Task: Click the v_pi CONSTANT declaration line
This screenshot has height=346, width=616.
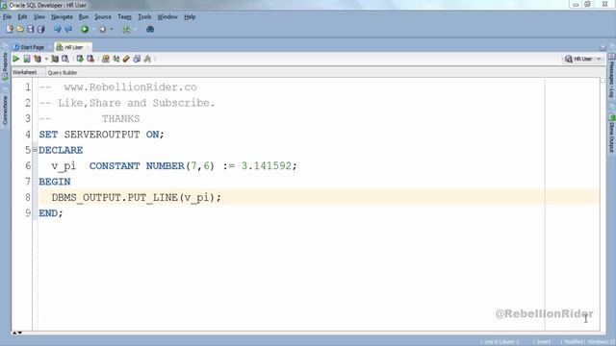Action: [x=174, y=166]
